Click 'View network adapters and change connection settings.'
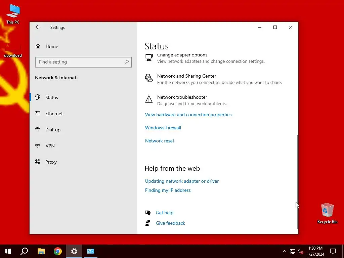Viewport: 344px width, 258px height. coord(211,61)
